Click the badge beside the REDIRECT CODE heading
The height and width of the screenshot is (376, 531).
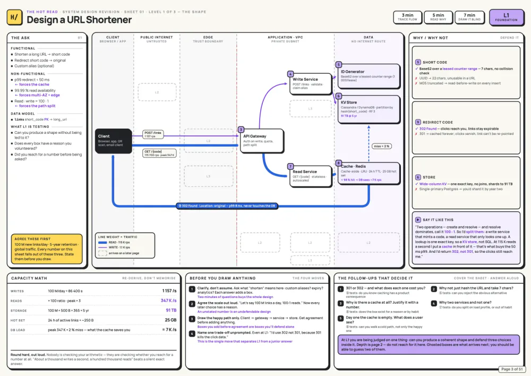[418, 122]
